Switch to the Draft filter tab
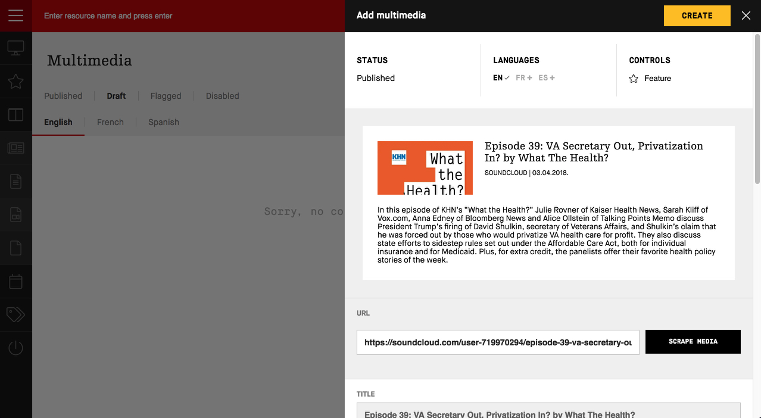 [x=116, y=96]
